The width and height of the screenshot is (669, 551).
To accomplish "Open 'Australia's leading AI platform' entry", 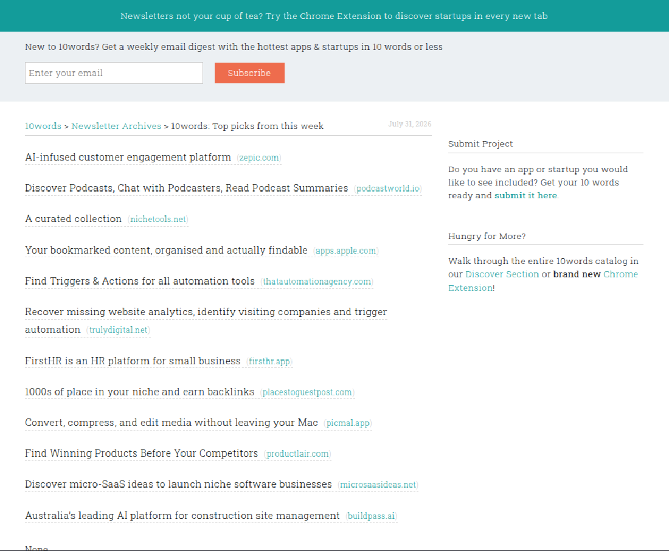I will coord(182,516).
